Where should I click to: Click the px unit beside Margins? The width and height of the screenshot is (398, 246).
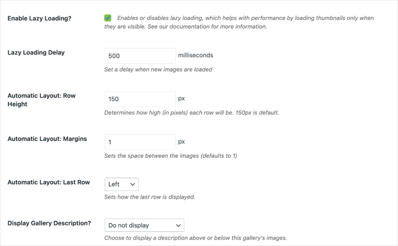(x=181, y=142)
